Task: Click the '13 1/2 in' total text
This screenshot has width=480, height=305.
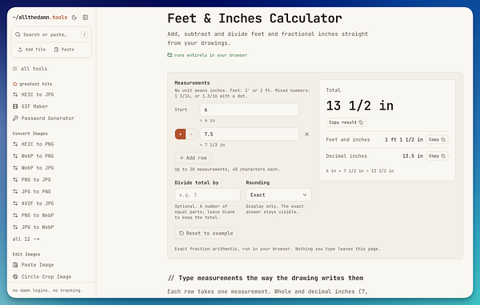Action: coord(360,106)
